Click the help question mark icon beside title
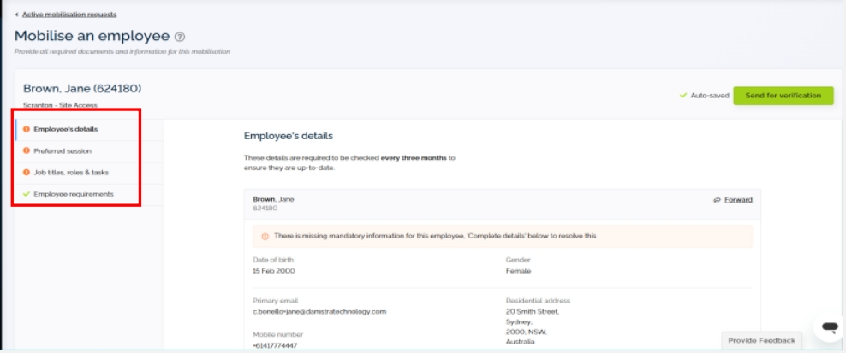This screenshot has width=846, height=353. pyautogui.click(x=180, y=37)
